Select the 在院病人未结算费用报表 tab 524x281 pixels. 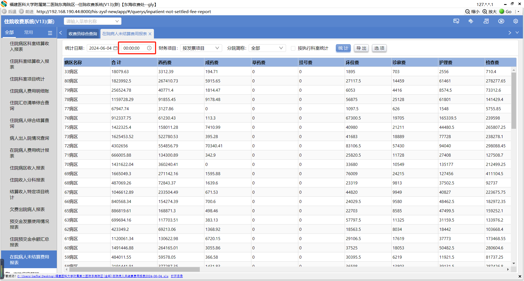[125, 34]
